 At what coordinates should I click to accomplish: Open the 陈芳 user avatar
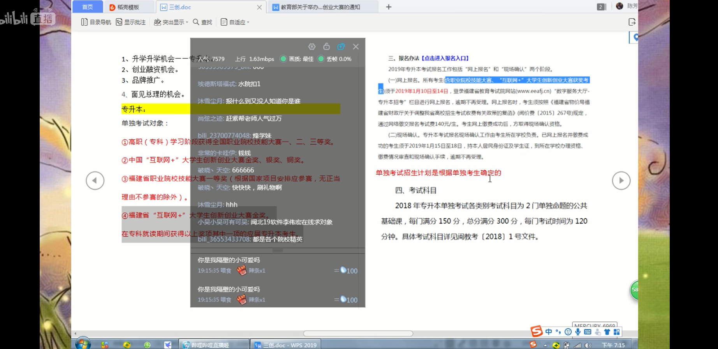click(619, 6)
